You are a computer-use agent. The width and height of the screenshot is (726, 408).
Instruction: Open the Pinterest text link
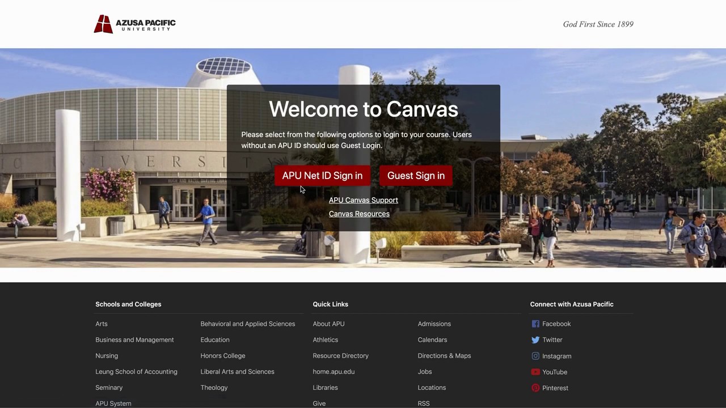(x=555, y=388)
